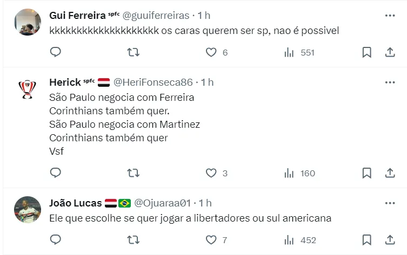Reply to Gui Ferreira's tweet
Viewport: 407px width, 255px height.
(x=56, y=52)
